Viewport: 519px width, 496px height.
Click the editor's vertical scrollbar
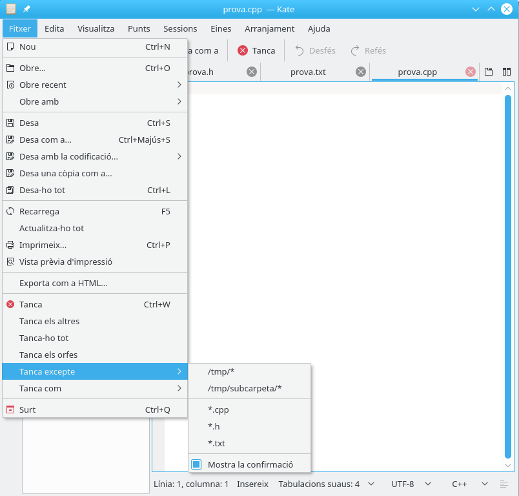click(508, 276)
